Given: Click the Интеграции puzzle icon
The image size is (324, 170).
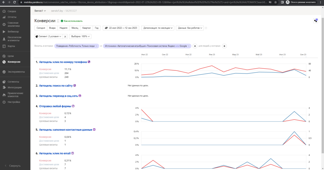Looking at the screenshot, I should pyautogui.click(x=4, y=87).
